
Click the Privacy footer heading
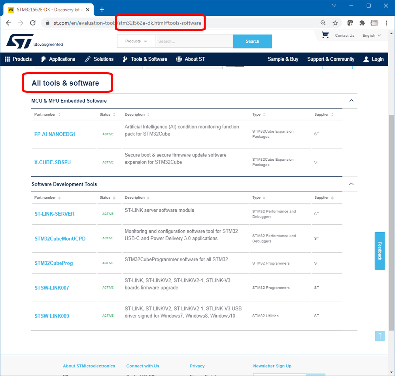tap(197, 366)
